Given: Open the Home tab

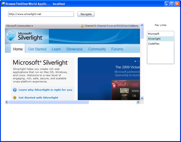Looking at the screenshot, I should click(18, 49).
